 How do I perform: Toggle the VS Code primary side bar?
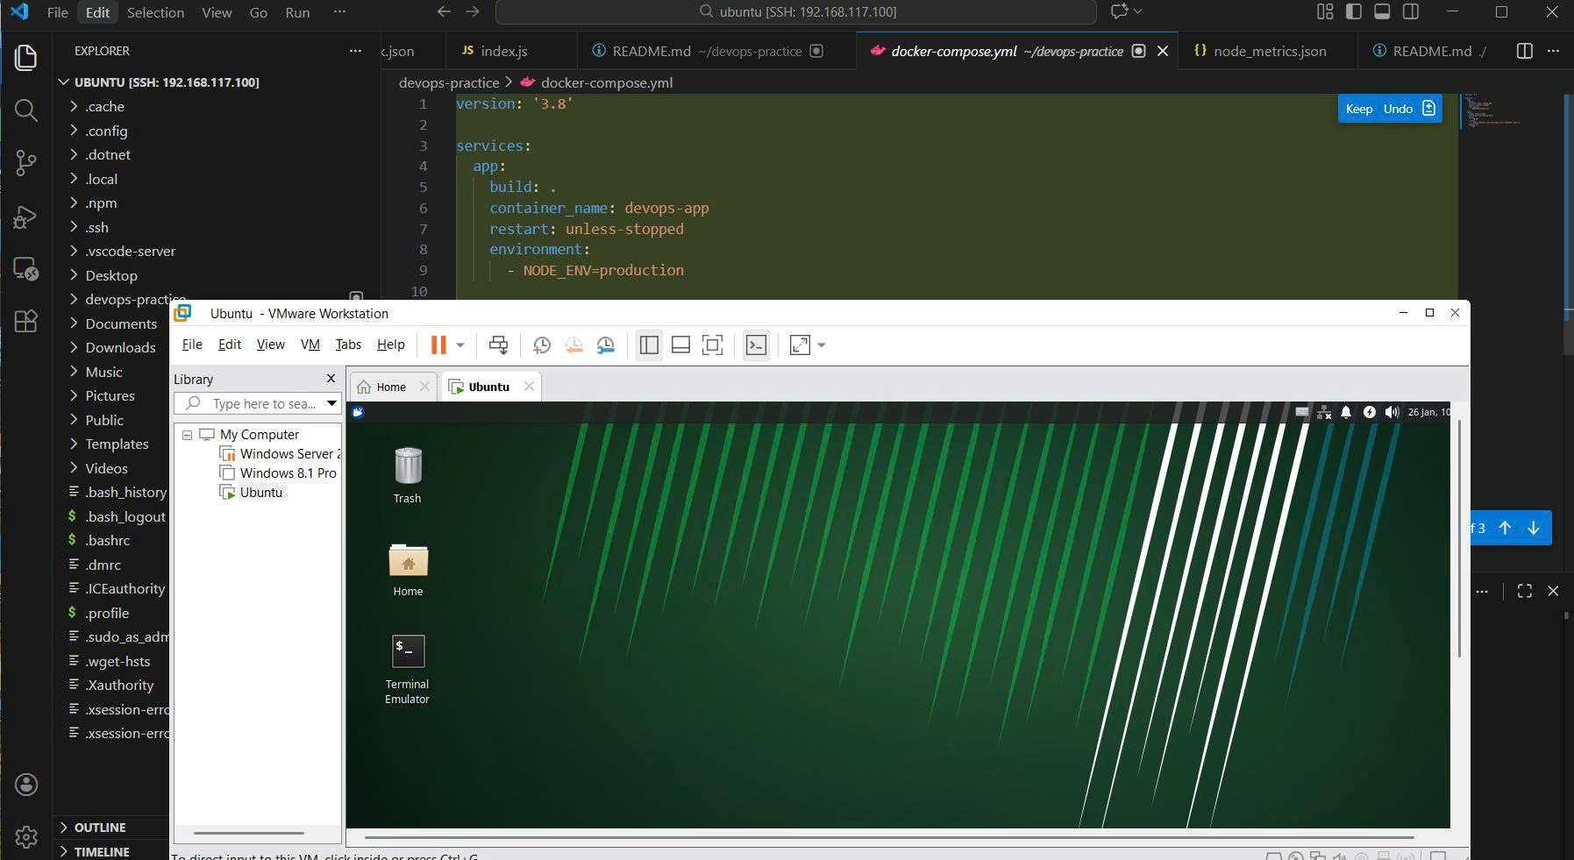click(1354, 12)
